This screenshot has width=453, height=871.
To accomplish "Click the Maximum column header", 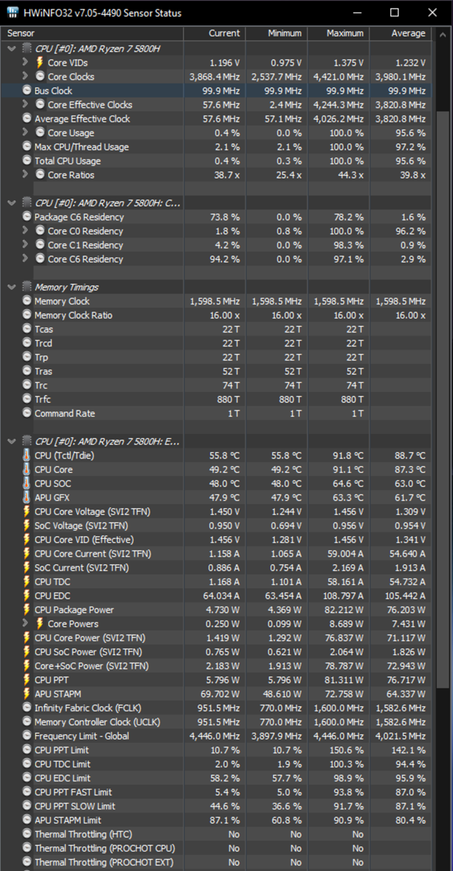I will [338, 33].
